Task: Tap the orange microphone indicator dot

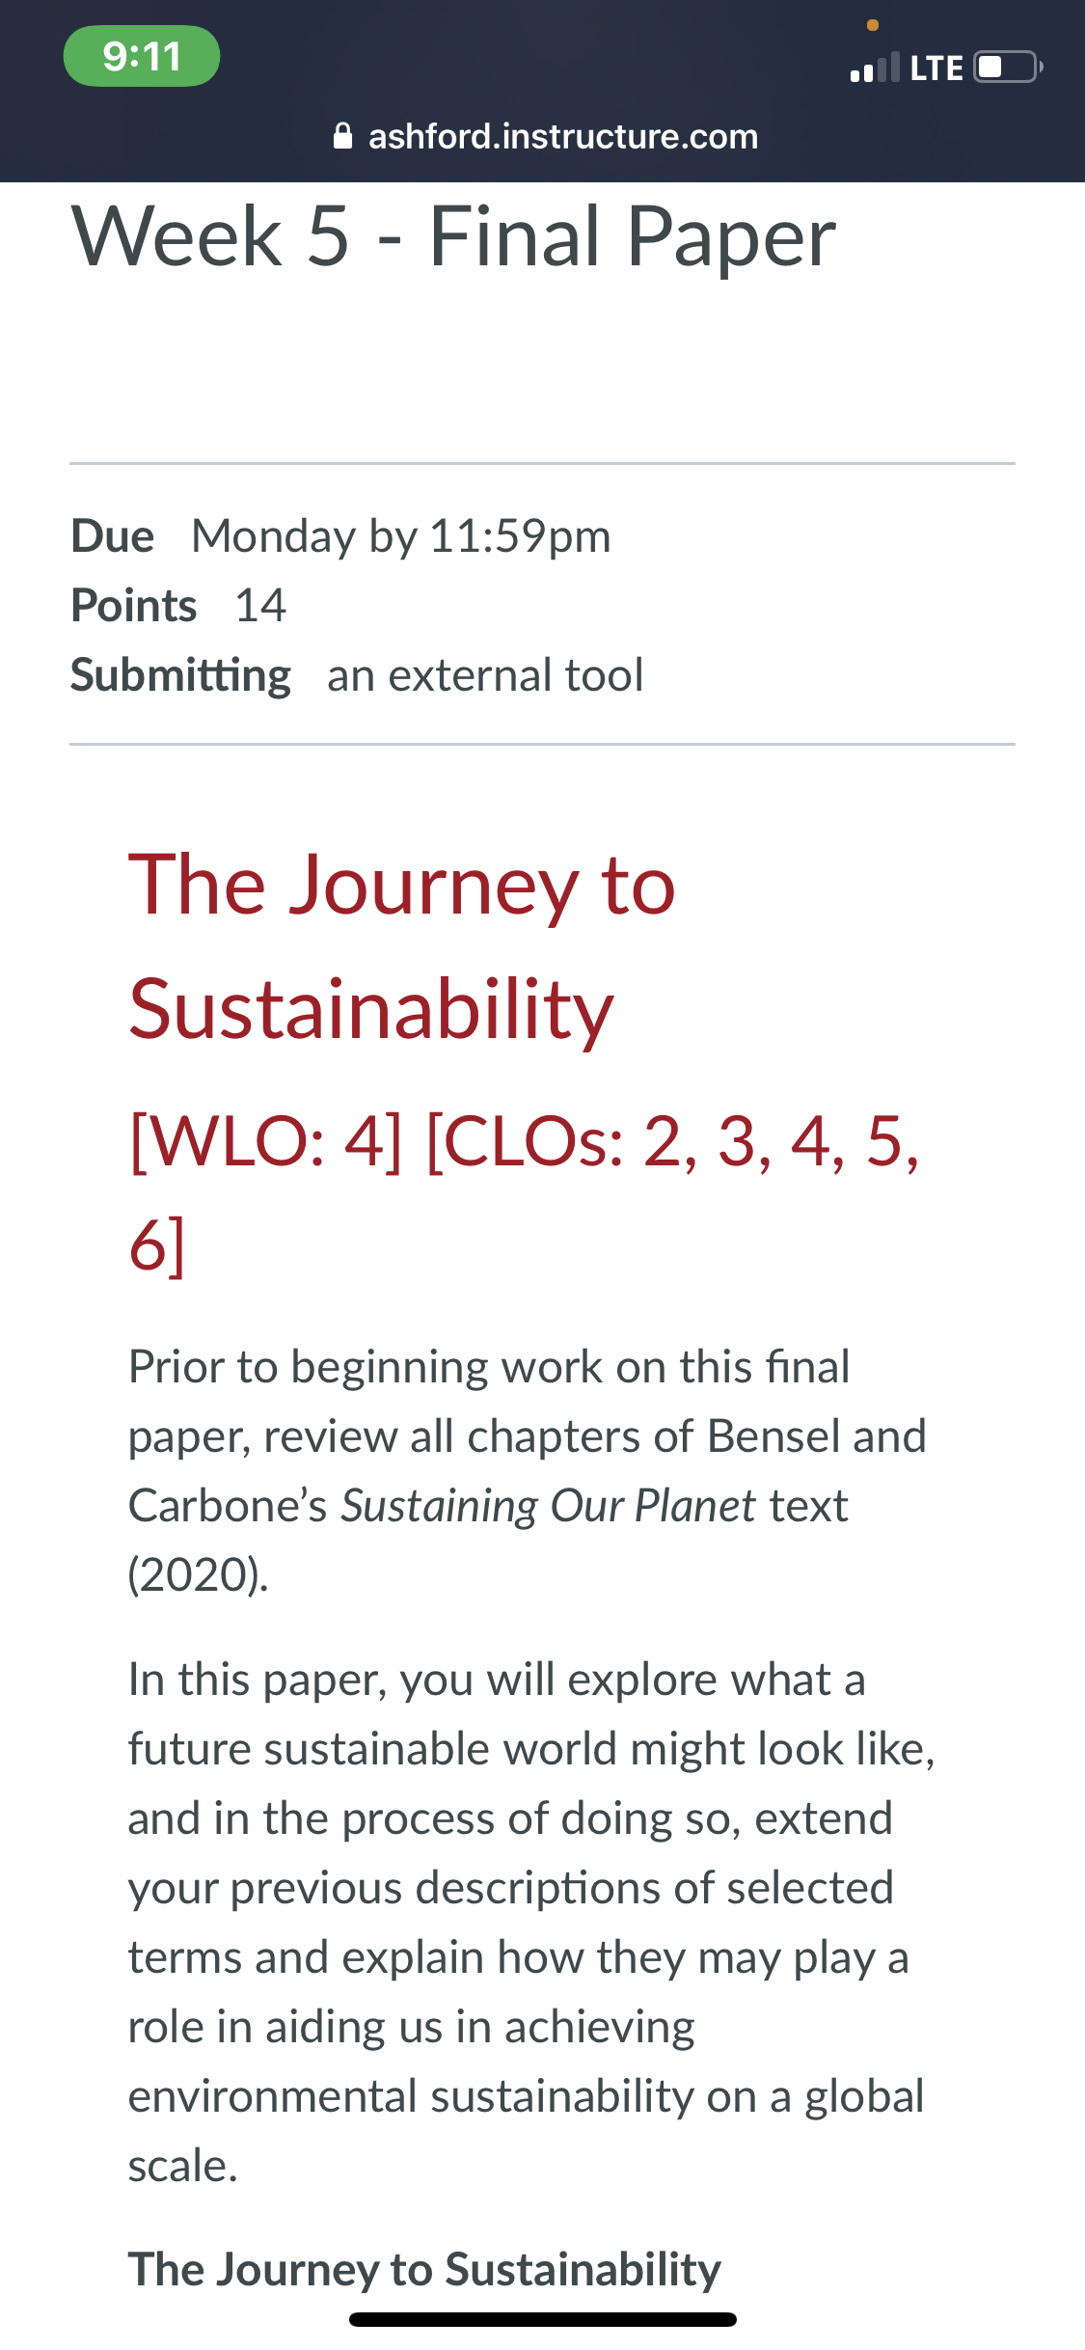Action: tap(873, 25)
